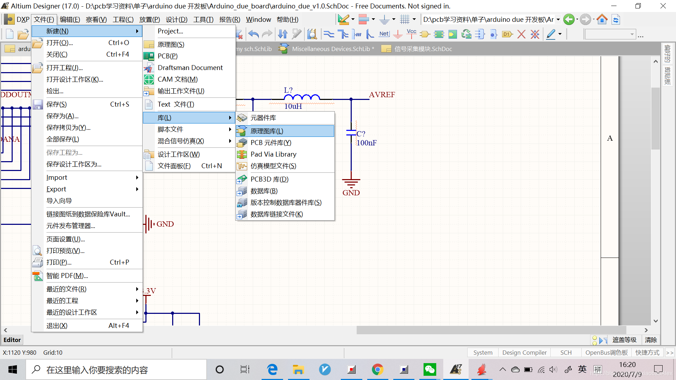The image size is (676, 380).
Task: Select Draftsman Document entry
Action: pos(189,68)
